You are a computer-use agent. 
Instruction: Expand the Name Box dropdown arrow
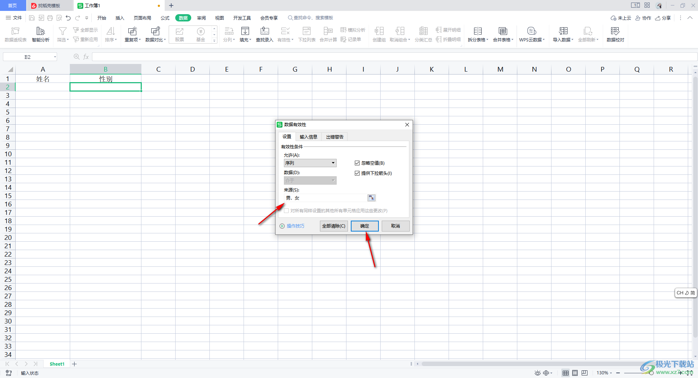click(55, 57)
